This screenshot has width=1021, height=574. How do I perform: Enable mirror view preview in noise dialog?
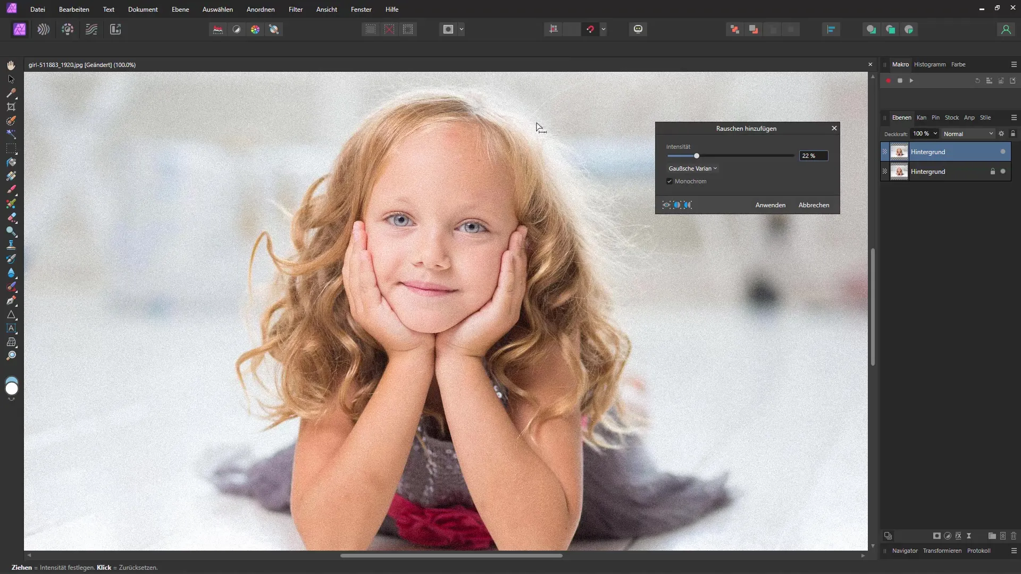[688, 205]
